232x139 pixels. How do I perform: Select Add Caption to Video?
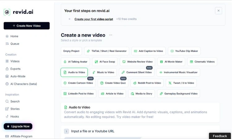click(148, 51)
